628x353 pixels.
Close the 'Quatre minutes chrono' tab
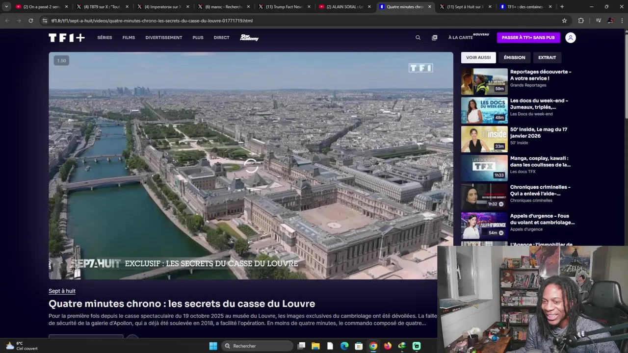tap(430, 7)
